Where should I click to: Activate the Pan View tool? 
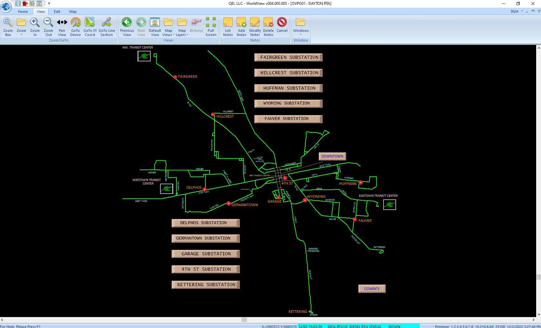(x=62, y=27)
